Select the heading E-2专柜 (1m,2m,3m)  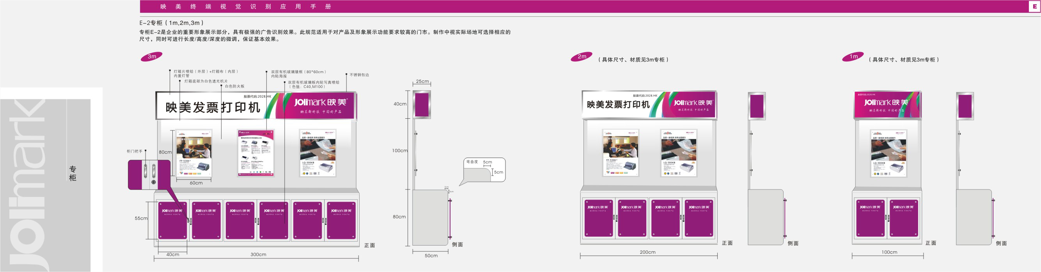[x=172, y=23]
